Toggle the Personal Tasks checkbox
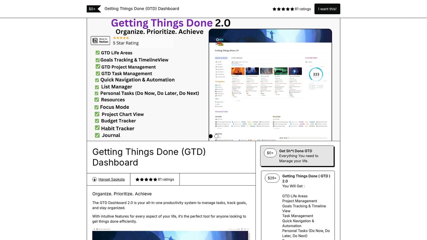Viewport: 427px width, 240px height. [96, 93]
